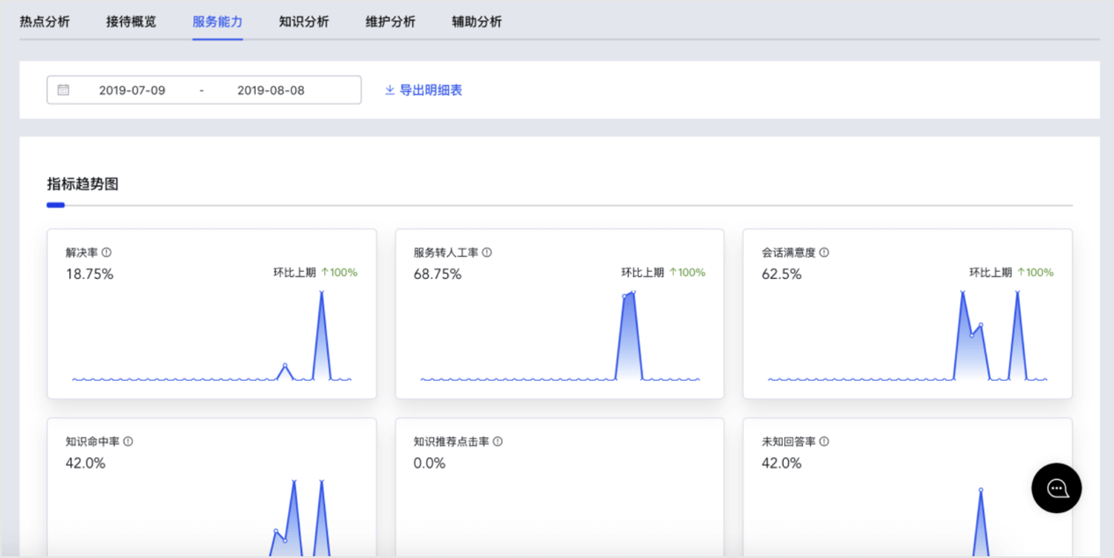Image resolution: width=1114 pixels, height=558 pixels.
Task: Open the chat support floating button
Action: tap(1056, 488)
